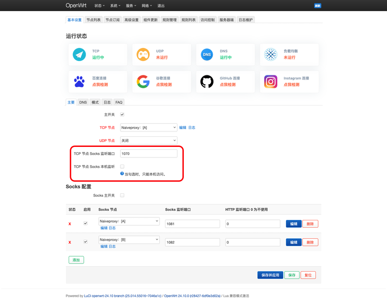This screenshot has width=387, height=303.
Task: Toggle the 主开关 main switch checkbox
Action: point(122,115)
